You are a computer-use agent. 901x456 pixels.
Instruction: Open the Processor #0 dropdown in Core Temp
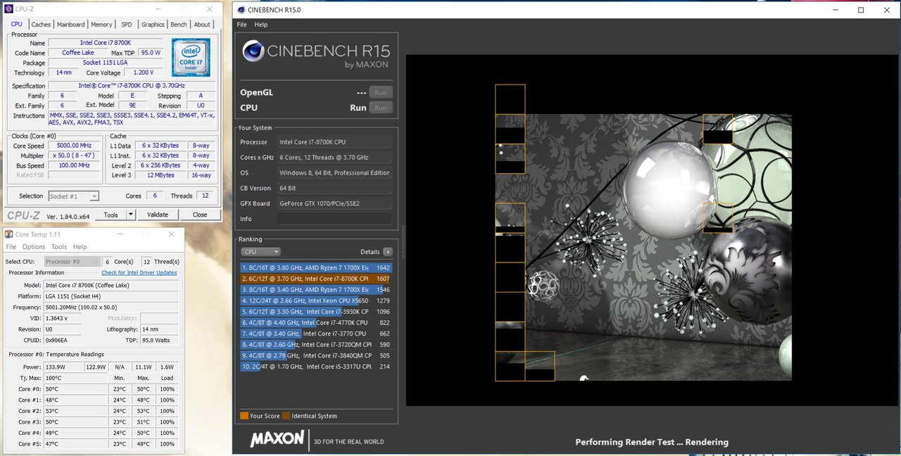coord(73,261)
